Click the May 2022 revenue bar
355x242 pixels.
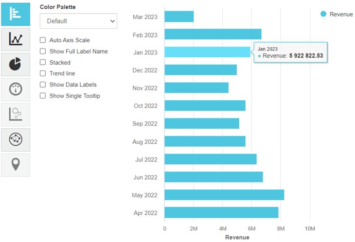(x=224, y=195)
